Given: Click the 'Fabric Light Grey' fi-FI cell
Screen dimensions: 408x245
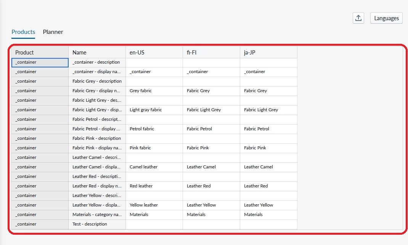Looking at the screenshot, I should [212, 110].
